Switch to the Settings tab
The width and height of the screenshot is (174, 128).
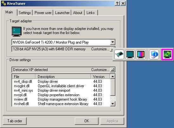25,13
